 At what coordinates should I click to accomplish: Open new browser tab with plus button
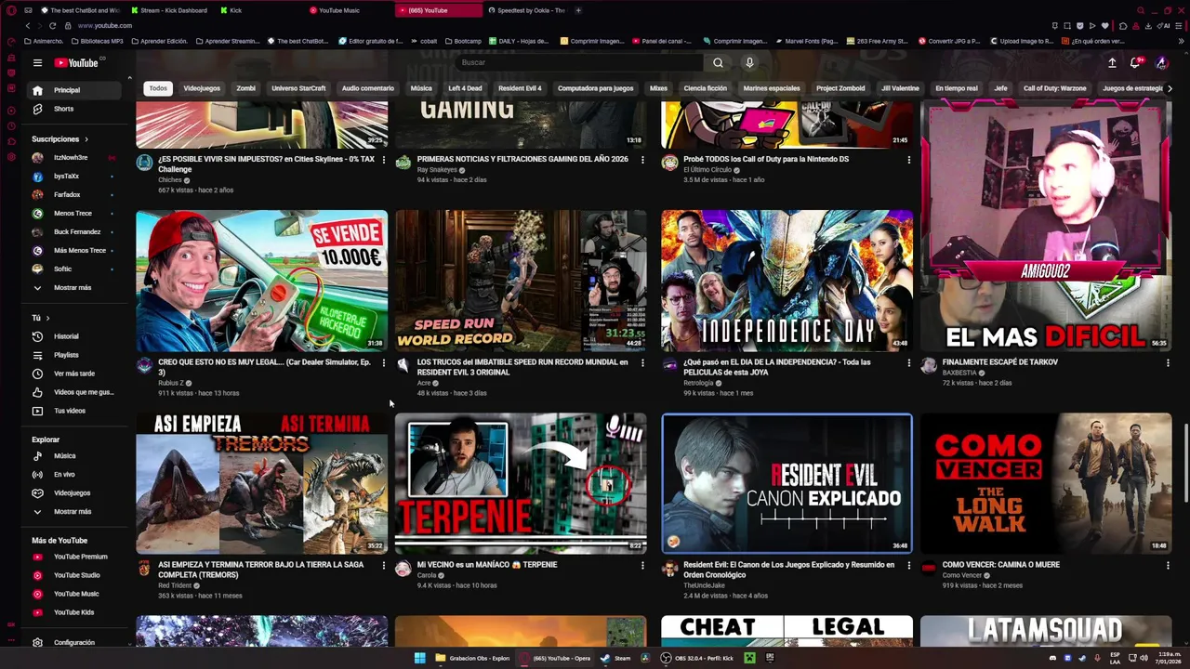coord(578,10)
